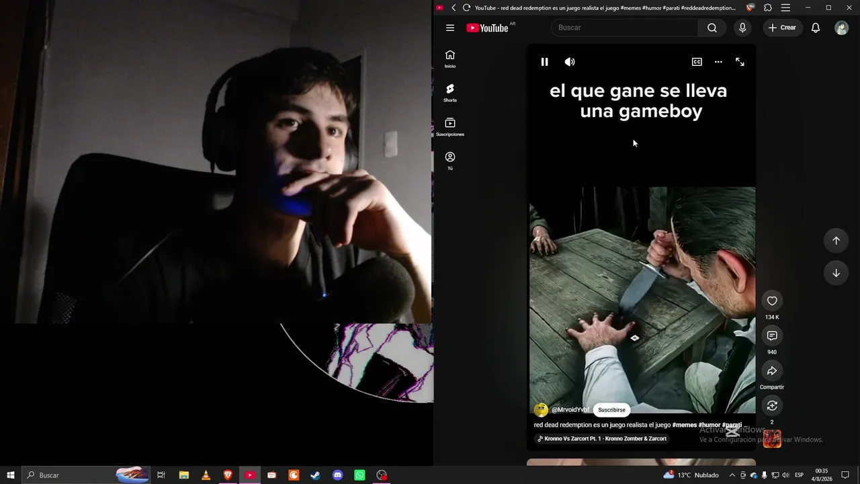Open Suscripciones in the sidebar
Screen dimensions: 860x484
point(450,127)
